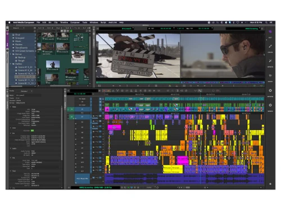
Task: Select the Back-up bin
Action: [22, 57]
